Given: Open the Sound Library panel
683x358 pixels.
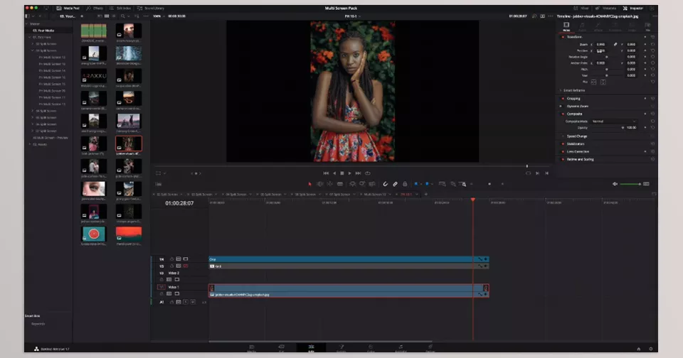Looking at the screenshot, I should (152, 8).
